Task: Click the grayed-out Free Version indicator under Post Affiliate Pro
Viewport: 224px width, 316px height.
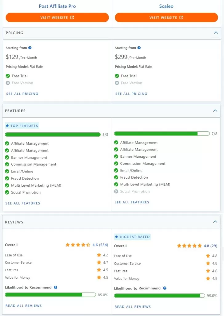Action: [x=7, y=83]
